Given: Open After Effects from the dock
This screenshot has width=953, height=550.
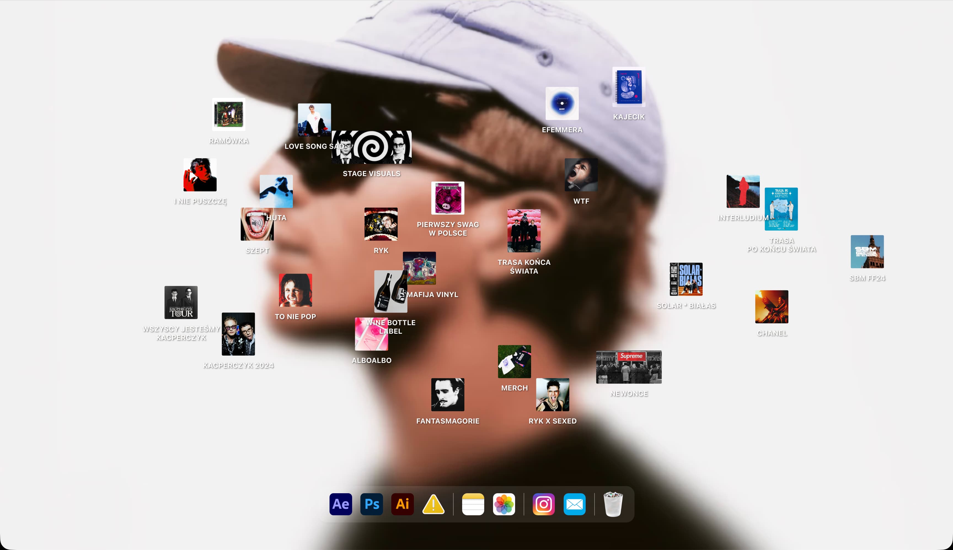Looking at the screenshot, I should tap(341, 504).
